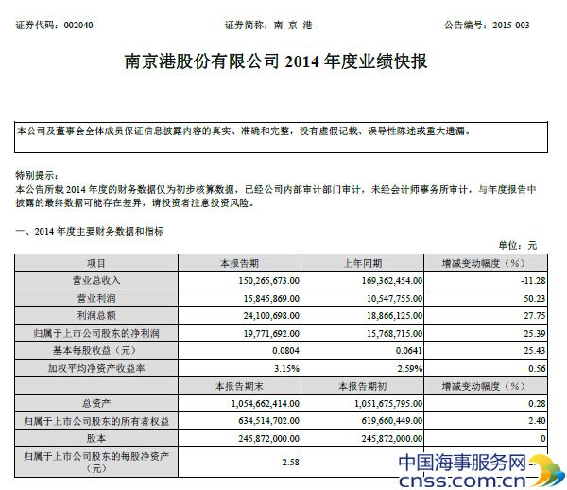Click the board guarantee statement box text
This screenshot has height=490, width=567.
click(x=244, y=131)
